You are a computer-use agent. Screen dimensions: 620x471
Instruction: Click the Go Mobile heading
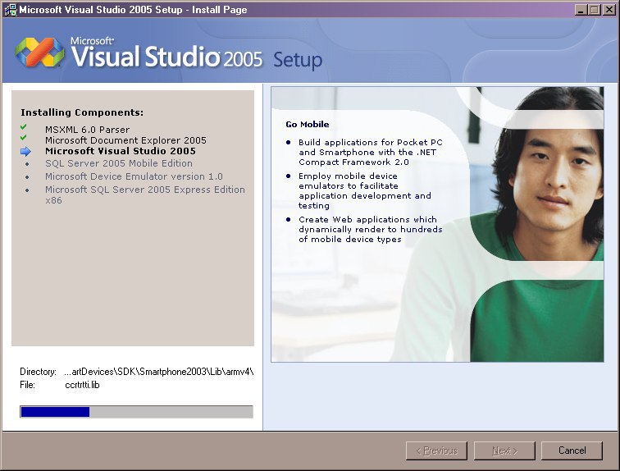308,124
